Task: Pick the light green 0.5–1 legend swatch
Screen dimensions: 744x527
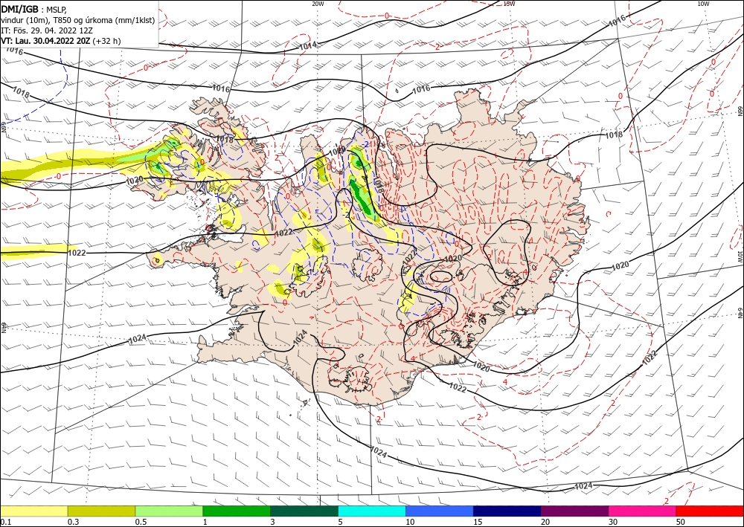Action: tap(169, 511)
